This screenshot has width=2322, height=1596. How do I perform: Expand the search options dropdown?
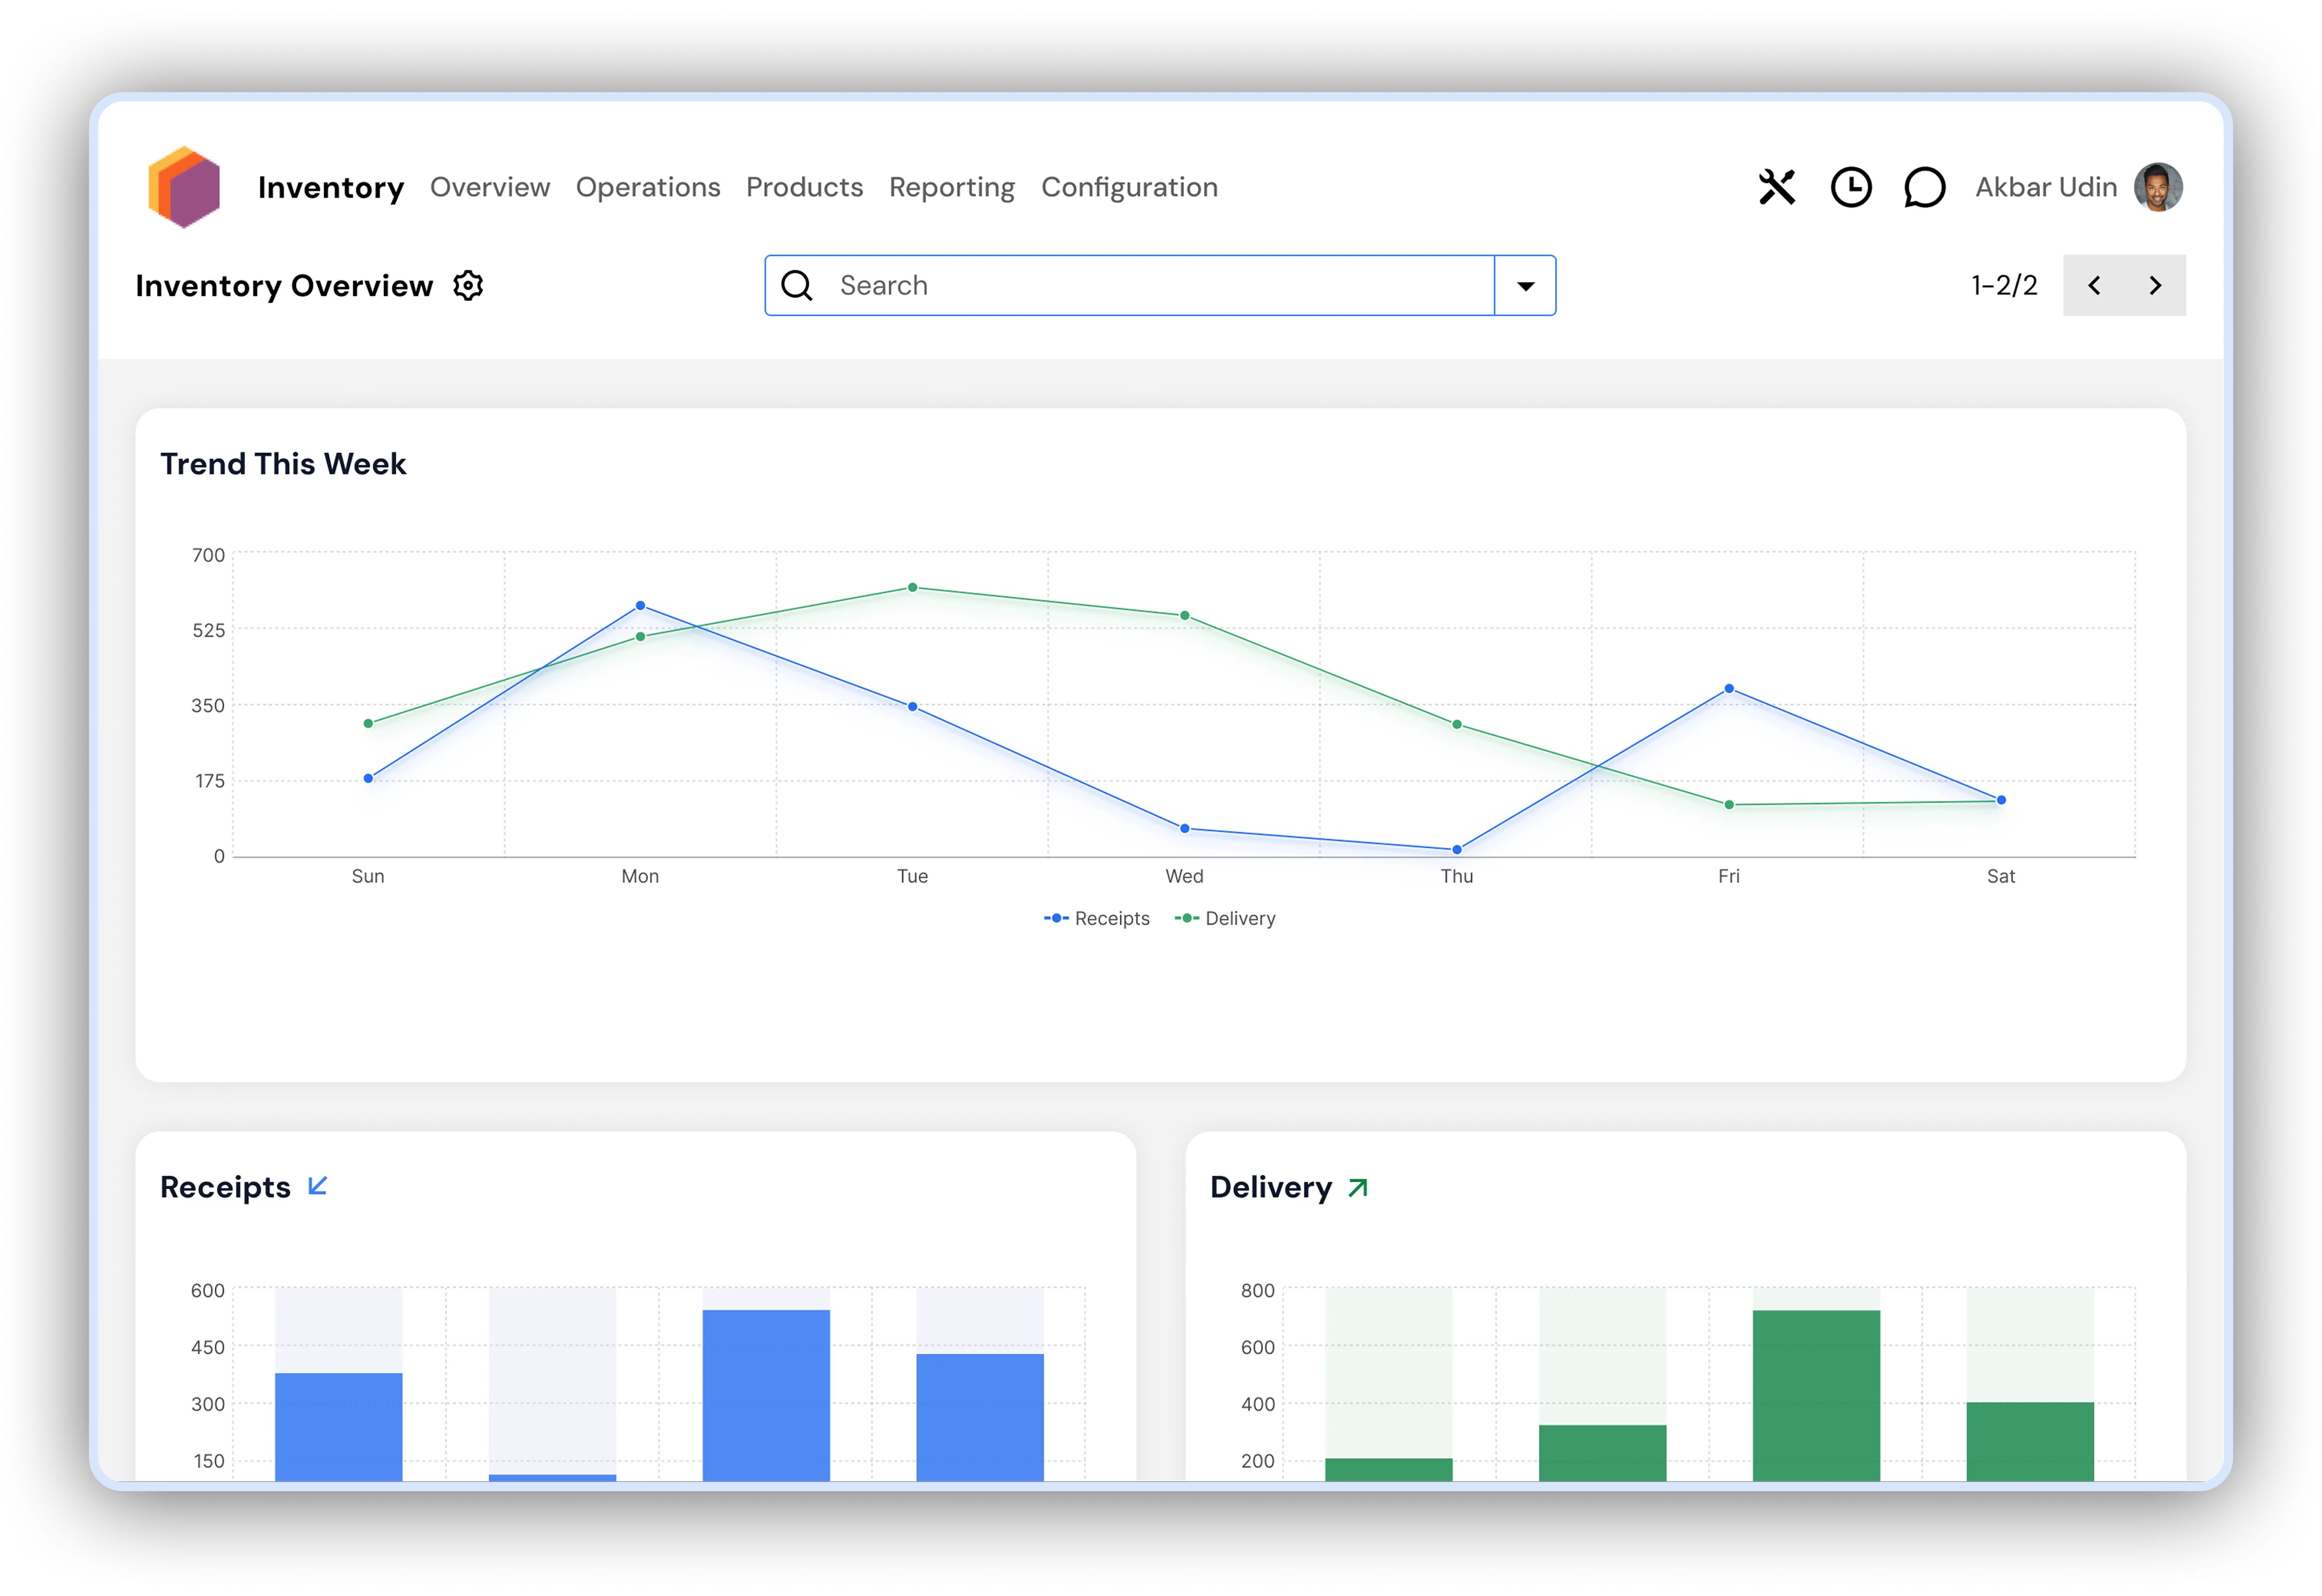pos(1525,286)
